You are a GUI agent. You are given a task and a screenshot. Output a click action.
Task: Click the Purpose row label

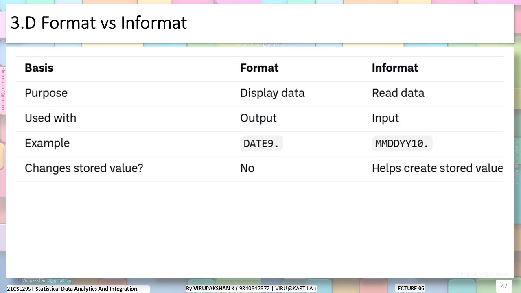point(46,93)
